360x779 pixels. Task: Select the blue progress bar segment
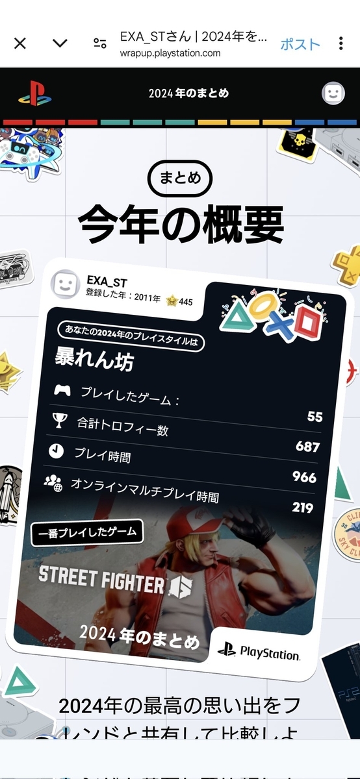[326, 122]
